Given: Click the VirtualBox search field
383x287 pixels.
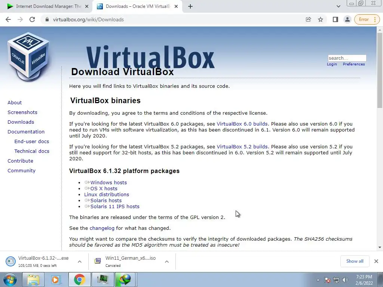Looking at the screenshot, I should pos(347,58).
